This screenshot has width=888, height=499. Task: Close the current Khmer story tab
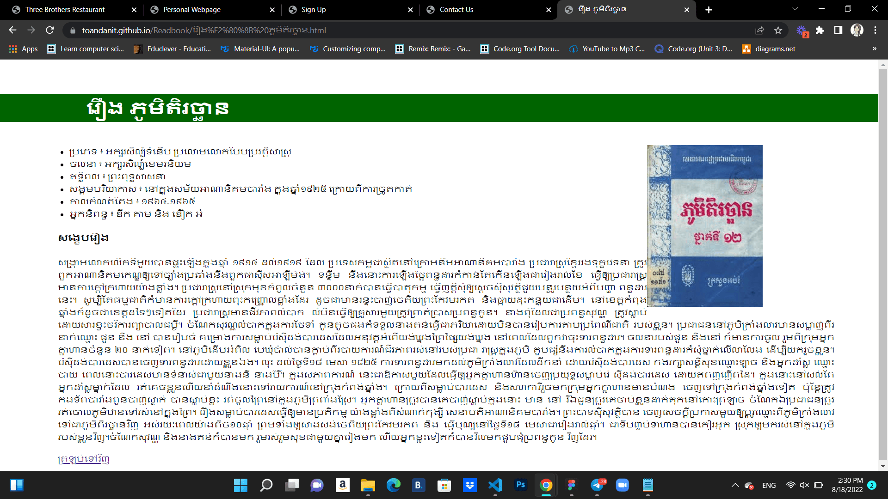[686, 10]
